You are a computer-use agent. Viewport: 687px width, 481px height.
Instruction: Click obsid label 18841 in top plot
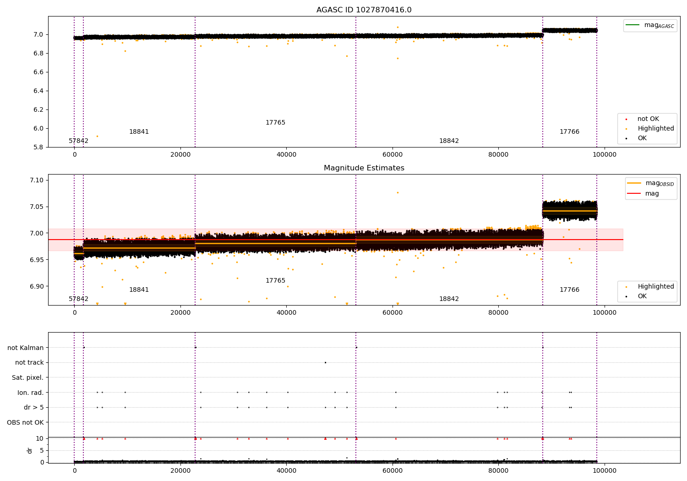(139, 132)
